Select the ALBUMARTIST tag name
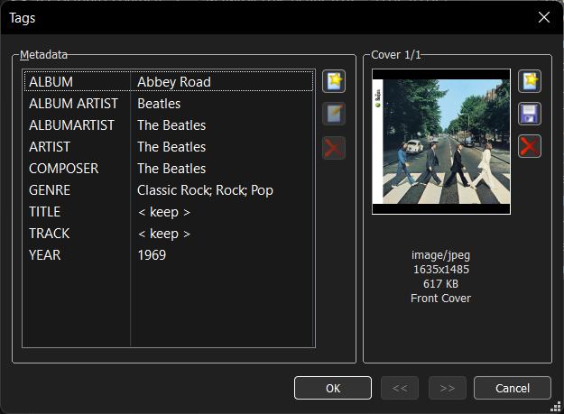Viewport: 564px width, 414px height. click(71, 125)
